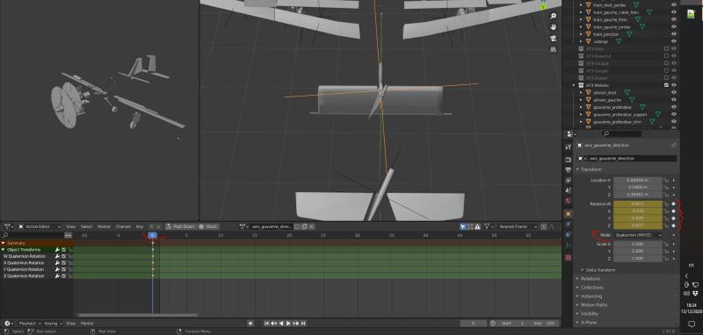The height and width of the screenshot is (335, 703).
Task: Click the Push Down button
Action: click(x=180, y=227)
